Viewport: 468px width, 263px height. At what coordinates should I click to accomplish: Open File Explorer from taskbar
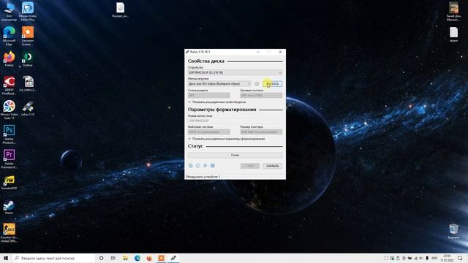[x=125, y=258]
